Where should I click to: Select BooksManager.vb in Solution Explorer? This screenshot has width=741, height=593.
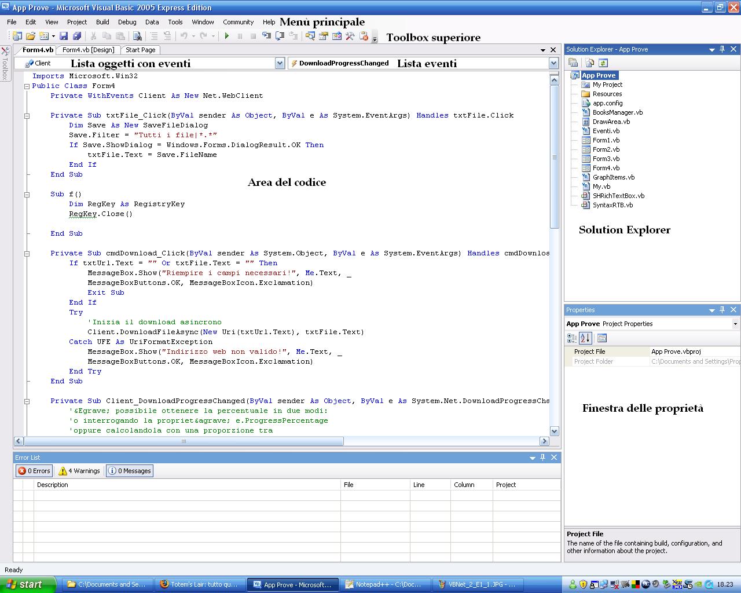[x=617, y=112]
